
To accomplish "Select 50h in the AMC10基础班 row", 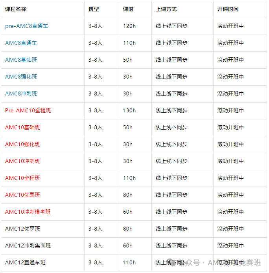I will pyautogui.click(x=128, y=127).
